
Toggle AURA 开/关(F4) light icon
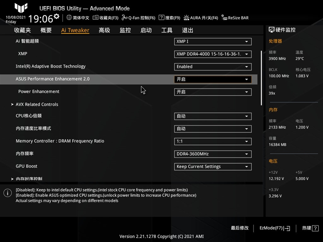coord(186,18)
